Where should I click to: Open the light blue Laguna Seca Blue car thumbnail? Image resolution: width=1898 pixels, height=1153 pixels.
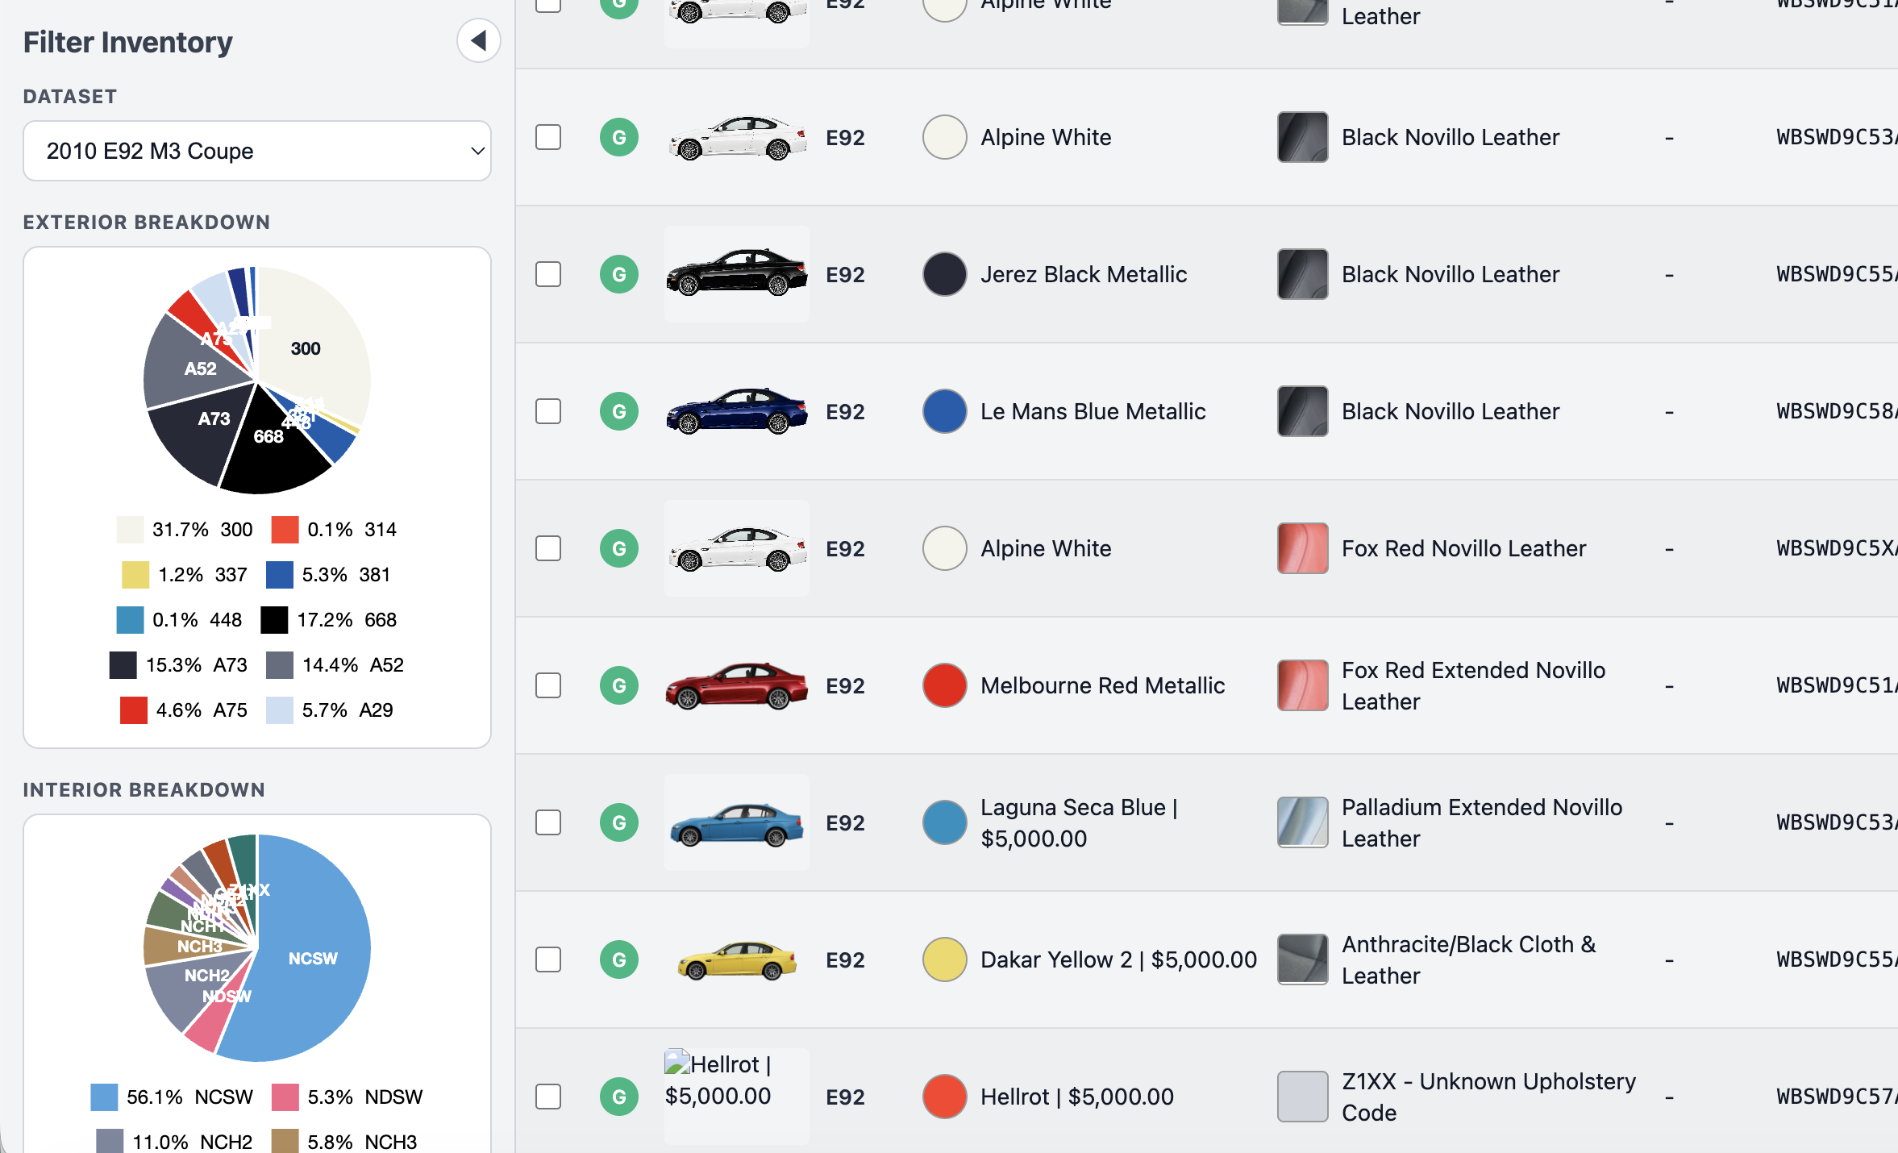coord(737,822)
